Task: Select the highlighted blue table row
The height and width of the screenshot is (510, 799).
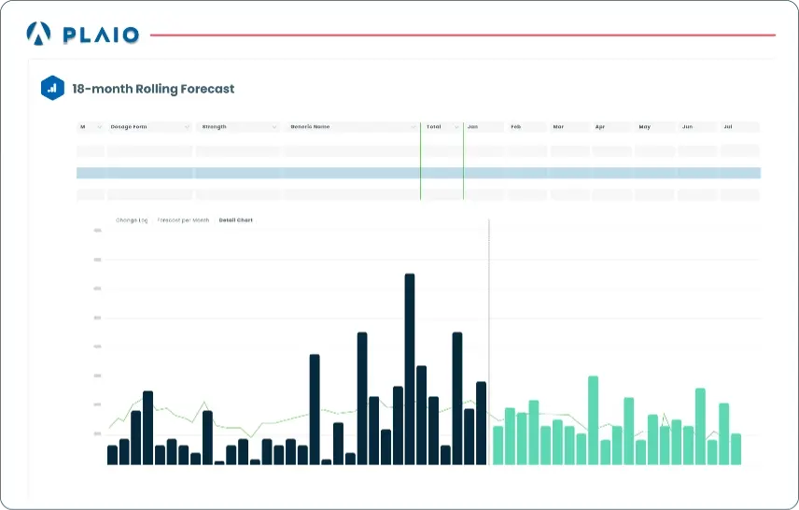Action: [x=418, y=173]
